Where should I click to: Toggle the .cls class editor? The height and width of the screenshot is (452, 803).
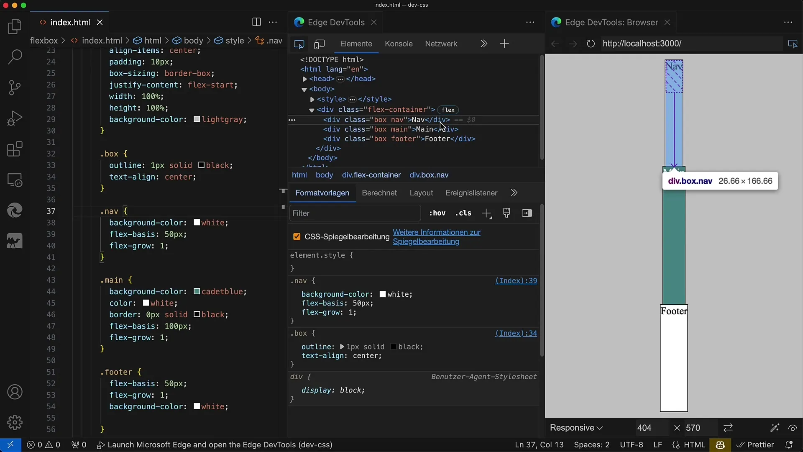463,213
